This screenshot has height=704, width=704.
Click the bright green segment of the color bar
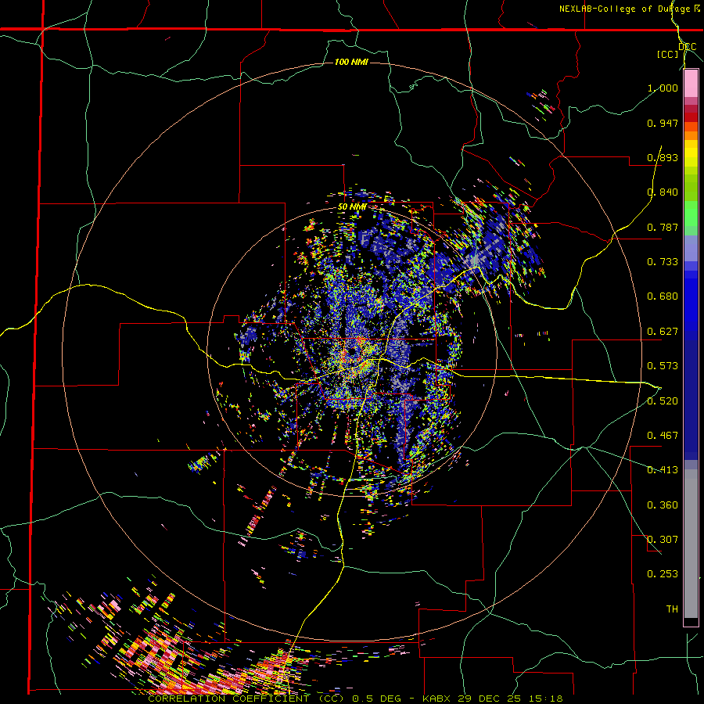[691, 212]
